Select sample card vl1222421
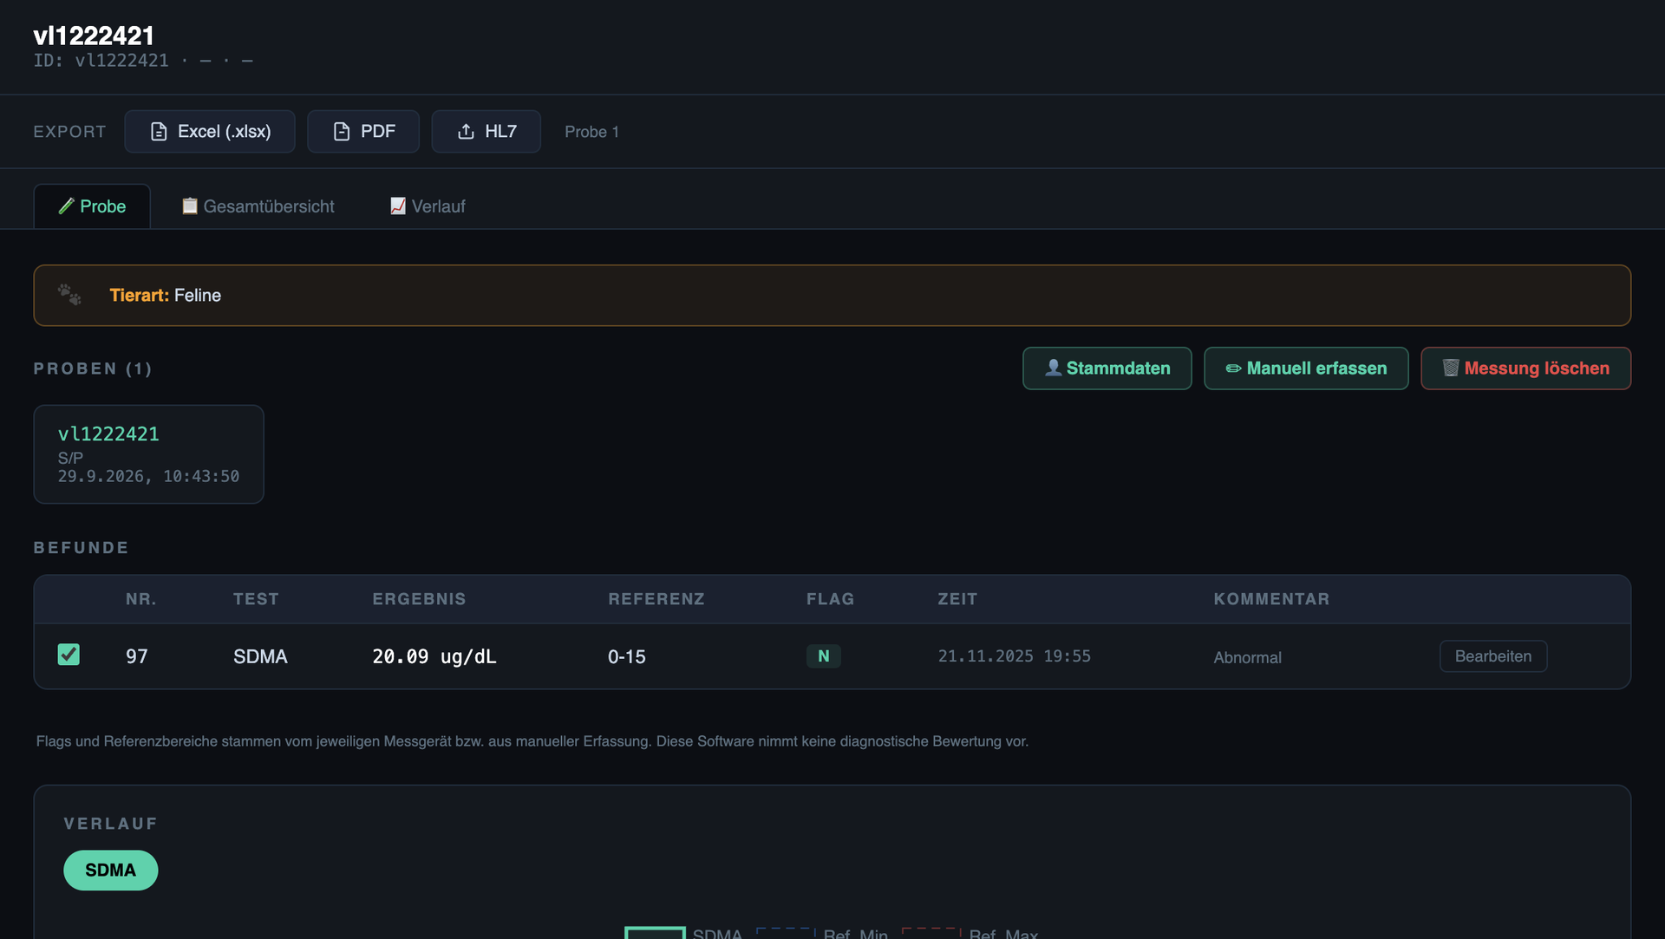Screen dimensions: 1665x939 [x=148, y=454]
